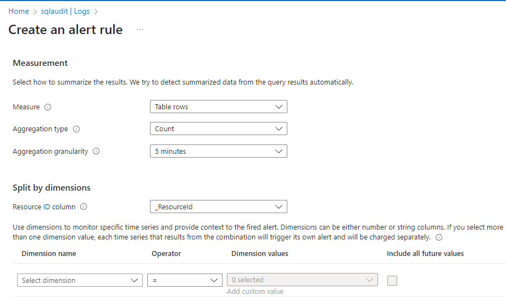
Task: Open the Measure dropdown showing Table rows
Action: tap(218, 107)
